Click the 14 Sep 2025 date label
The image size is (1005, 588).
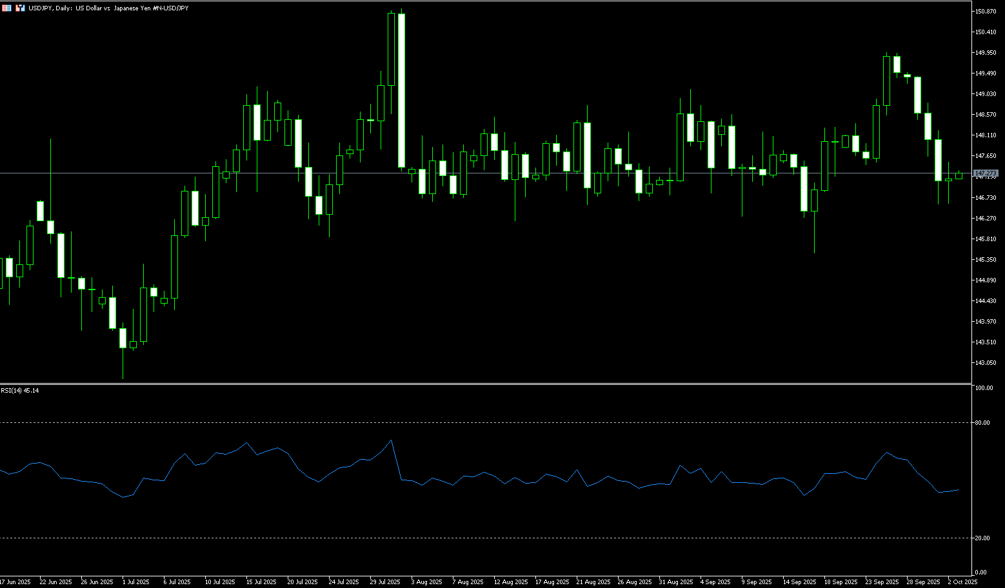(799, 582)
